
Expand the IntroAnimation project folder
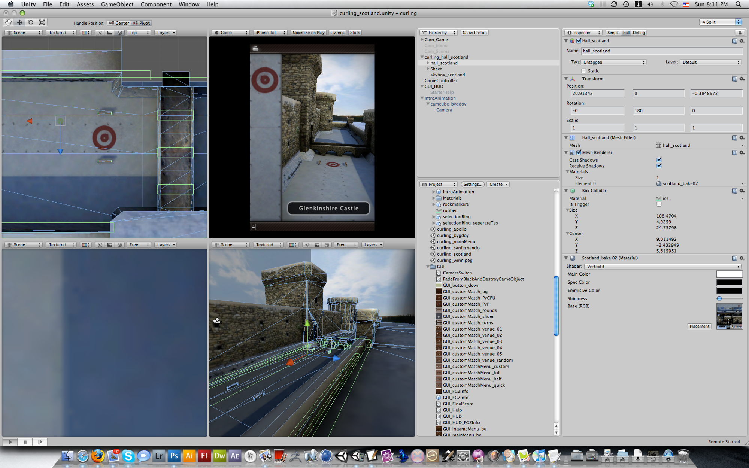(x=434, y=192)
